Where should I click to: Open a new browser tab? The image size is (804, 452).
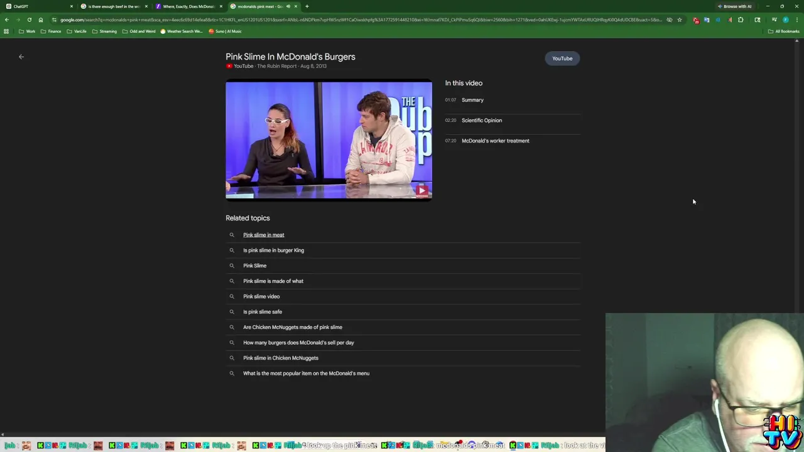307,6
